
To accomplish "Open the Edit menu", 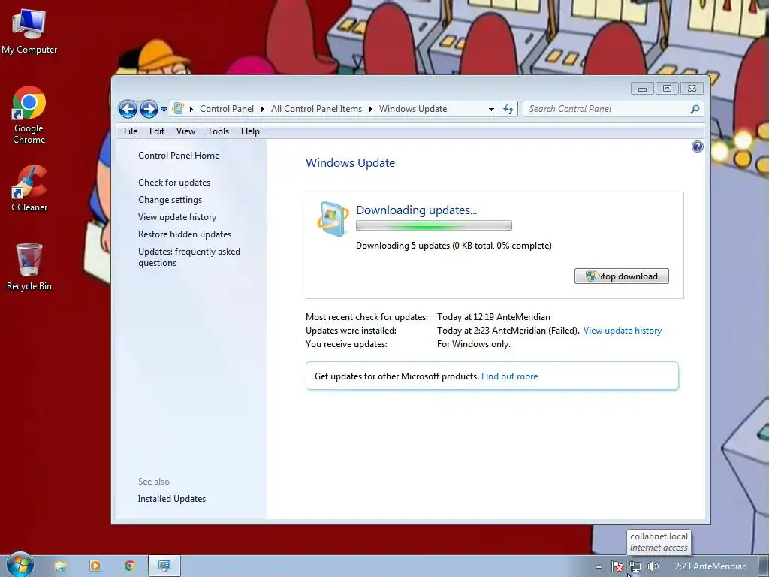I will [x=157, y=131].
